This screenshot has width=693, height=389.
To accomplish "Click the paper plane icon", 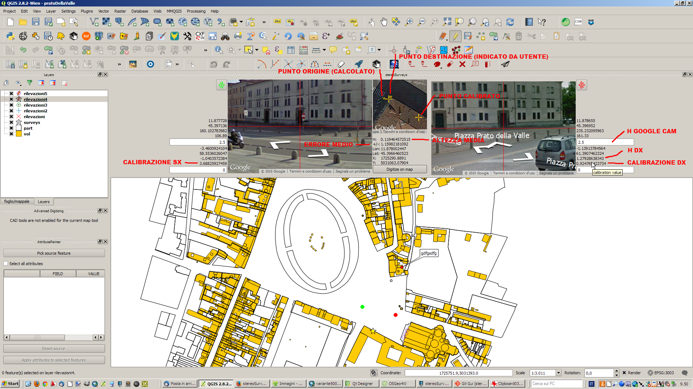I will click(505, 64).
